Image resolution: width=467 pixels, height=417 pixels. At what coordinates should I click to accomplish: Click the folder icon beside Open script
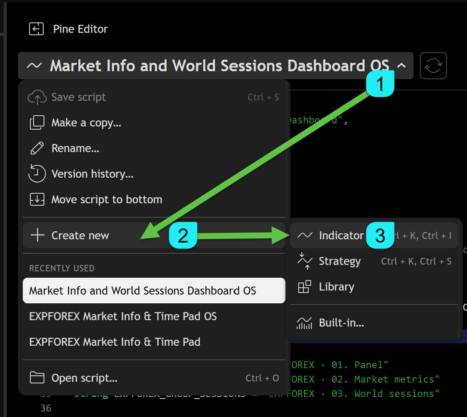tap(37, 378)
